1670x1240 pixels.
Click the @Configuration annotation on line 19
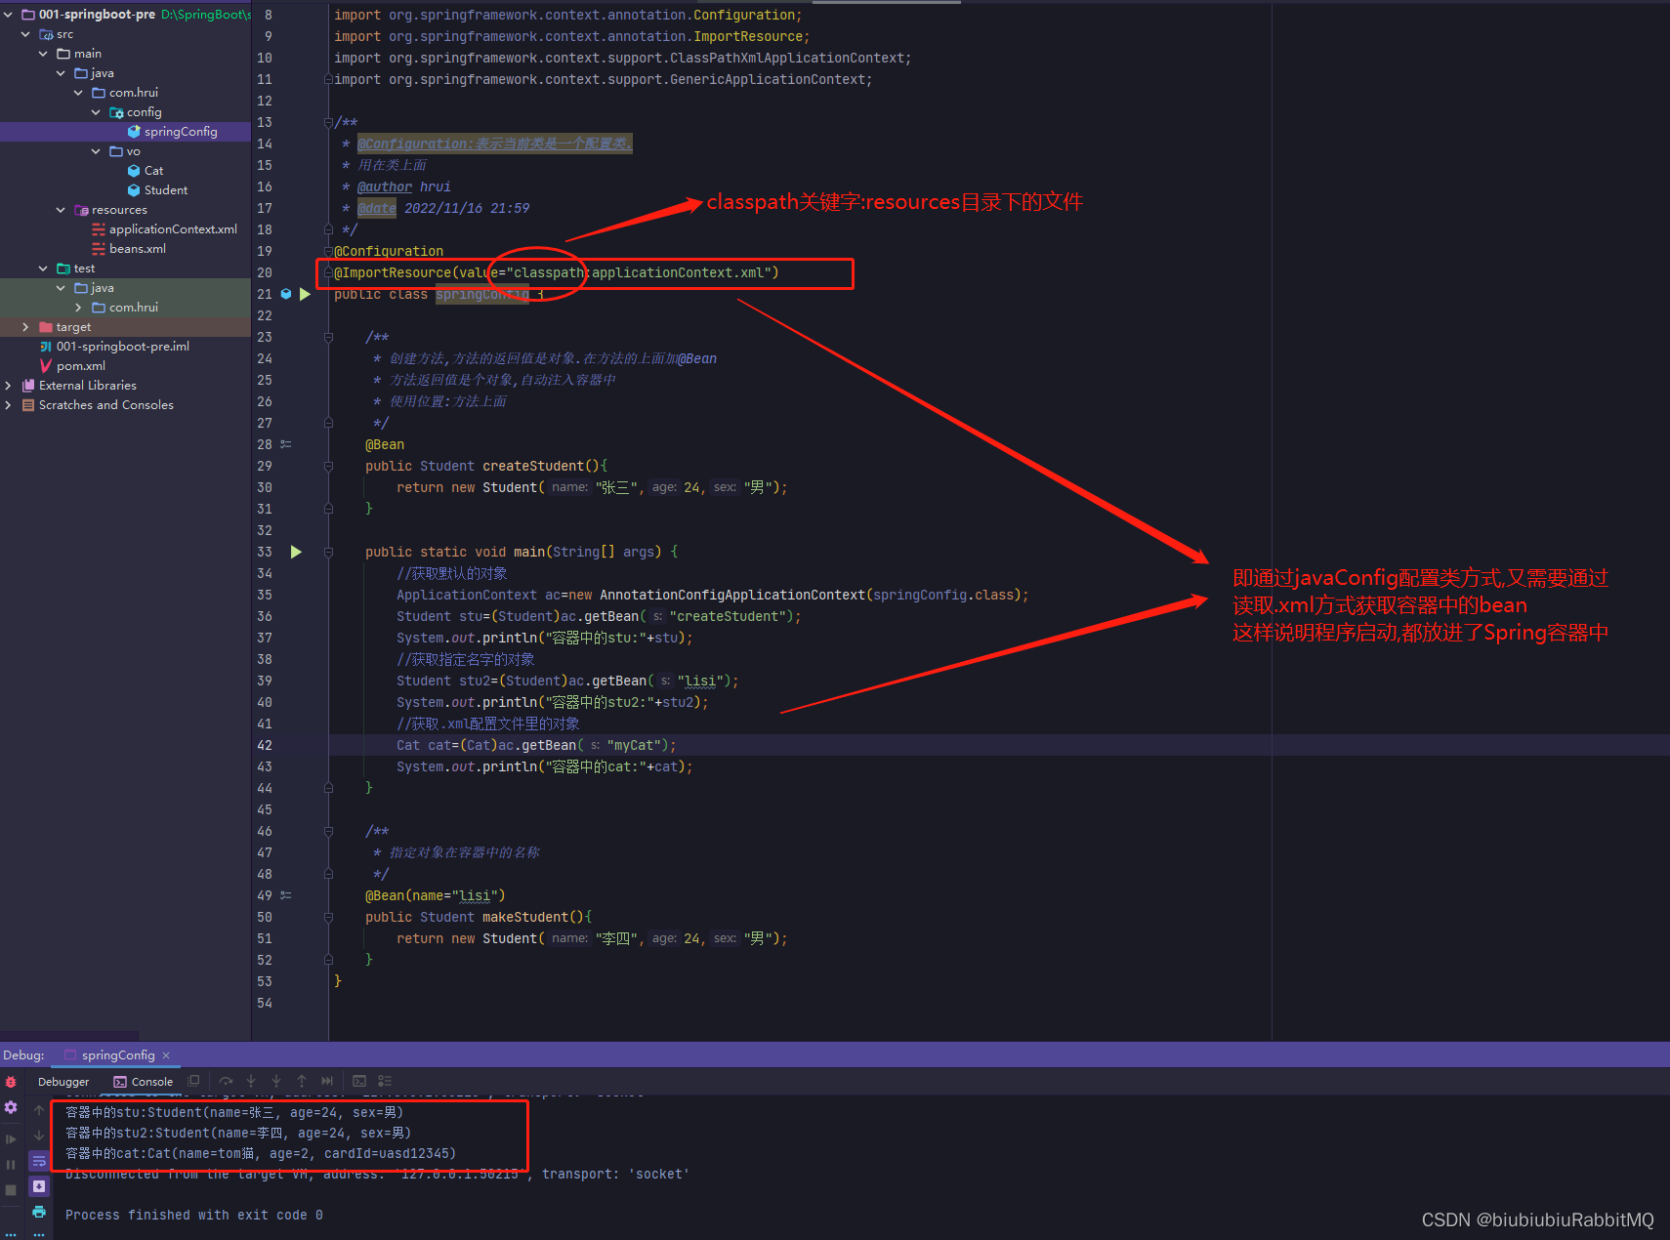pos(389,251)
